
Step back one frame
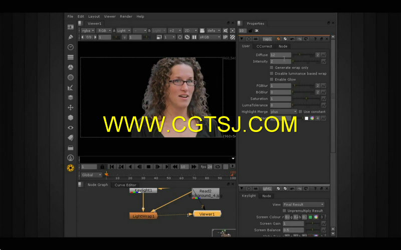[139, 167]
